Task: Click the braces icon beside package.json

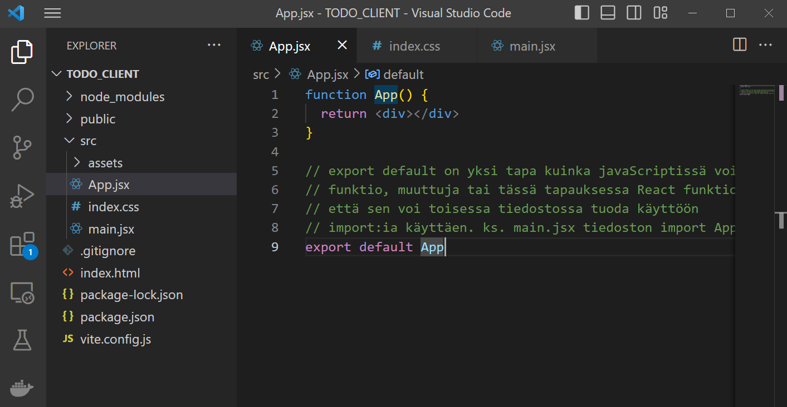Action: click(68, 316)
